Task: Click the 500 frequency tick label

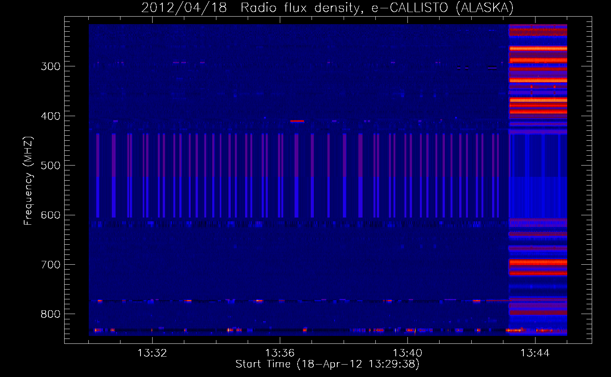Action: 51,166
